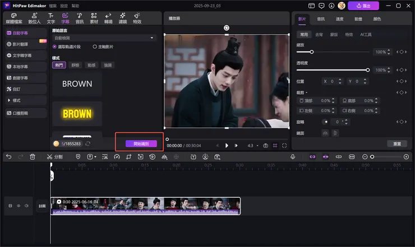Screen dimensions: 415x247
Task: Collapse the 裁剪 crop section arrow
Action: [x=307, y=92]
